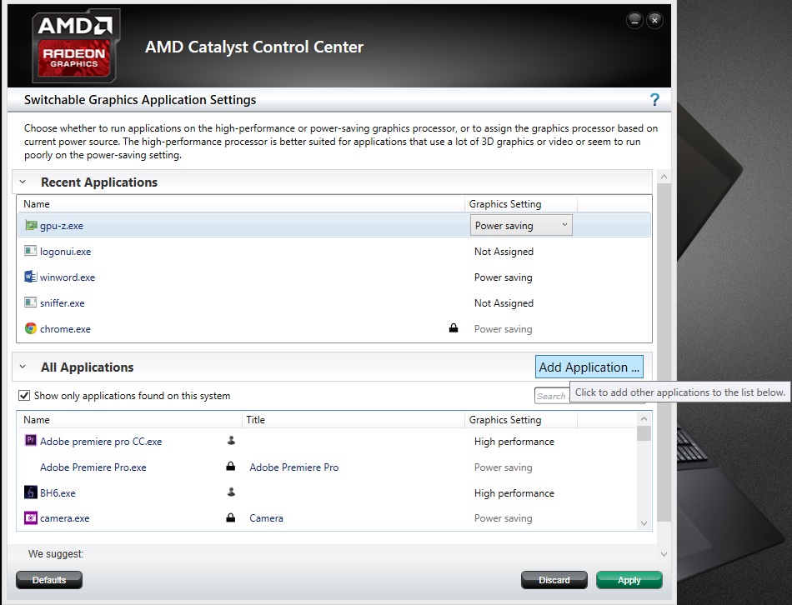The image size is (792, 605).
Task: Toggle Show only applications found on this system
Action: [23, 396]
